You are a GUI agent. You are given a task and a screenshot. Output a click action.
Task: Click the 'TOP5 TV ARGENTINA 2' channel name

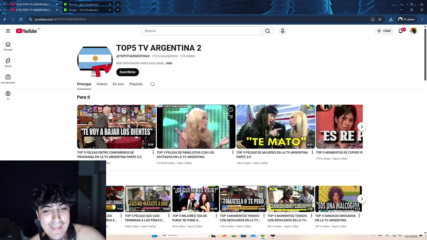point(159,48)
